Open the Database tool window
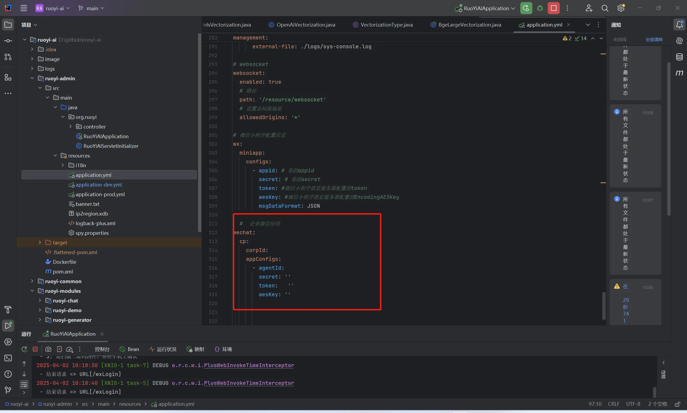 (x=679, y=57)
